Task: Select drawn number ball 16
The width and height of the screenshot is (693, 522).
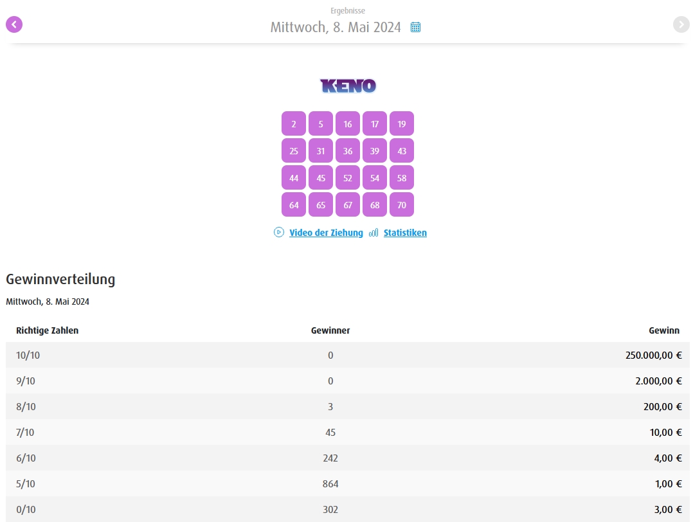Action: (x=348, y=124)
